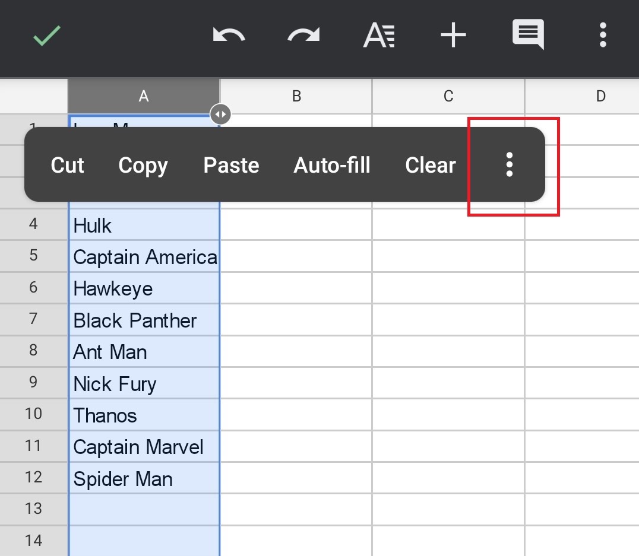Open the insert plus menu

(x=453, y=36)
